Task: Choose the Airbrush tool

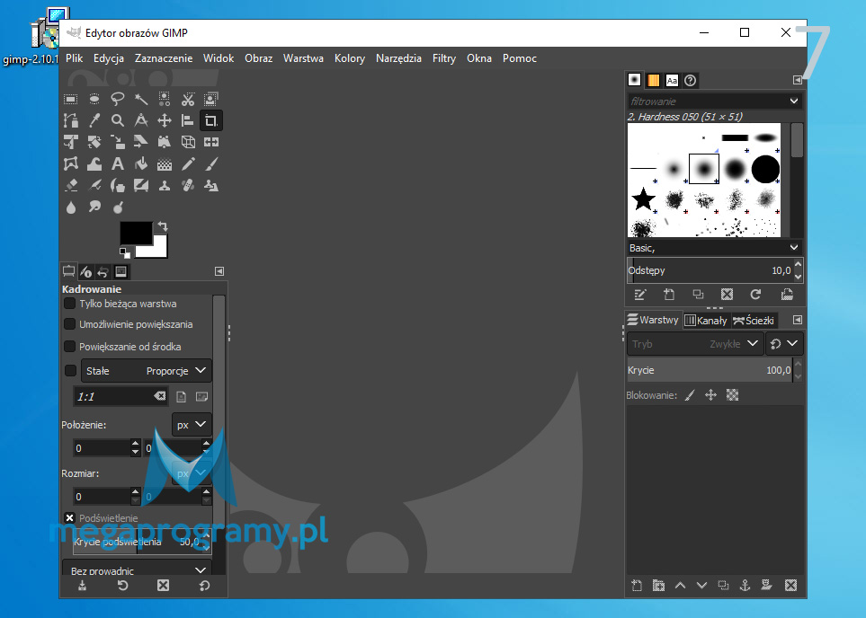Action: 94,185
